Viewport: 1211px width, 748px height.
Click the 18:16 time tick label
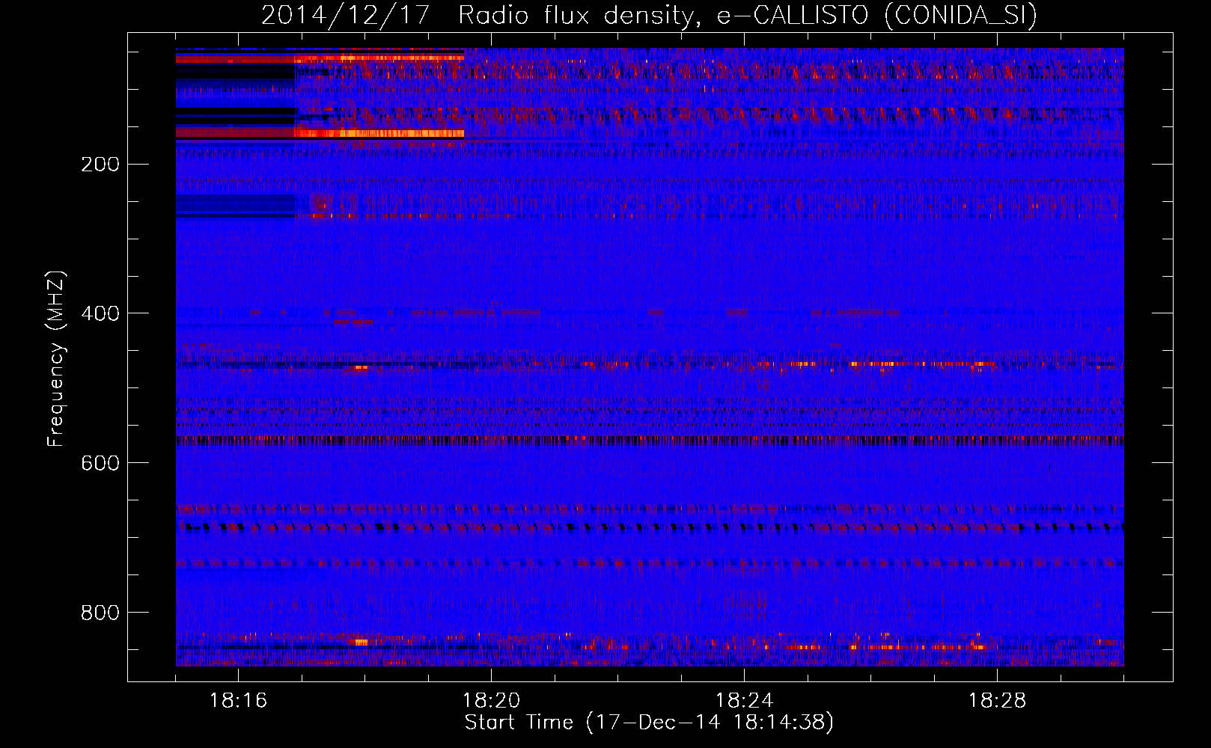tap(238, 701)
